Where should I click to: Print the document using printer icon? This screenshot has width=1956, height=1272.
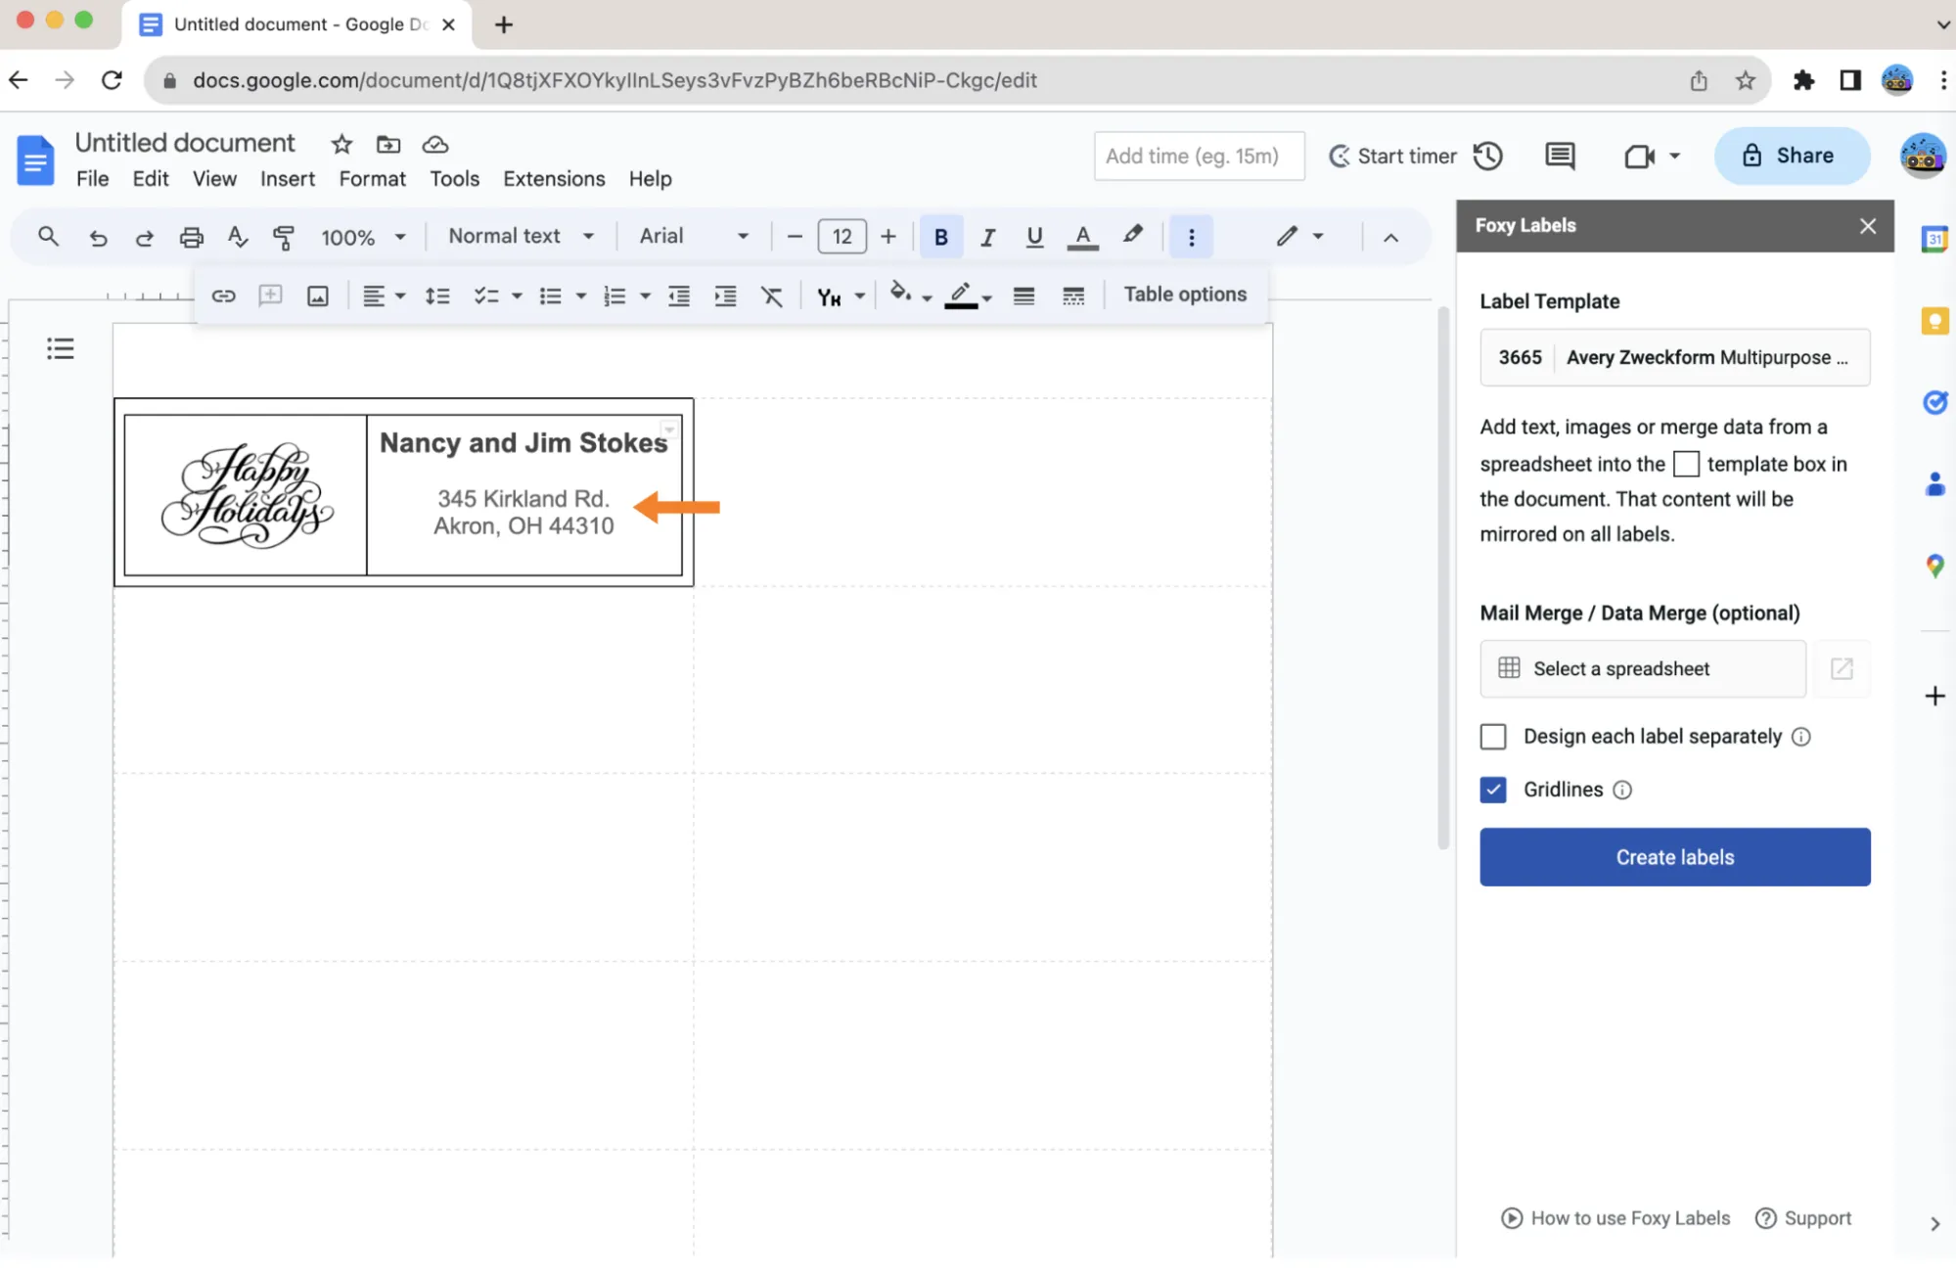[x=192, y=237]
